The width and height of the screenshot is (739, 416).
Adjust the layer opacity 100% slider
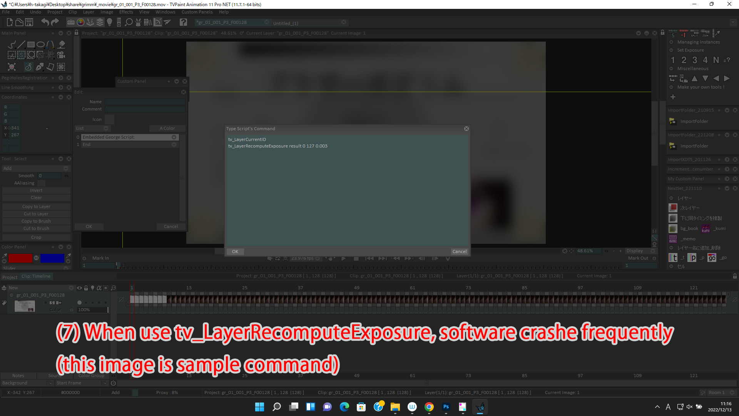pyautogui.click(x=93, y=310)
